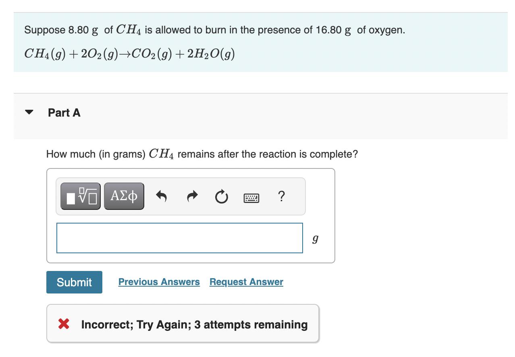Screen dimensions: 515x357
Task: Toggle the virtual keyboard display
Action: [x=251, y=197]
